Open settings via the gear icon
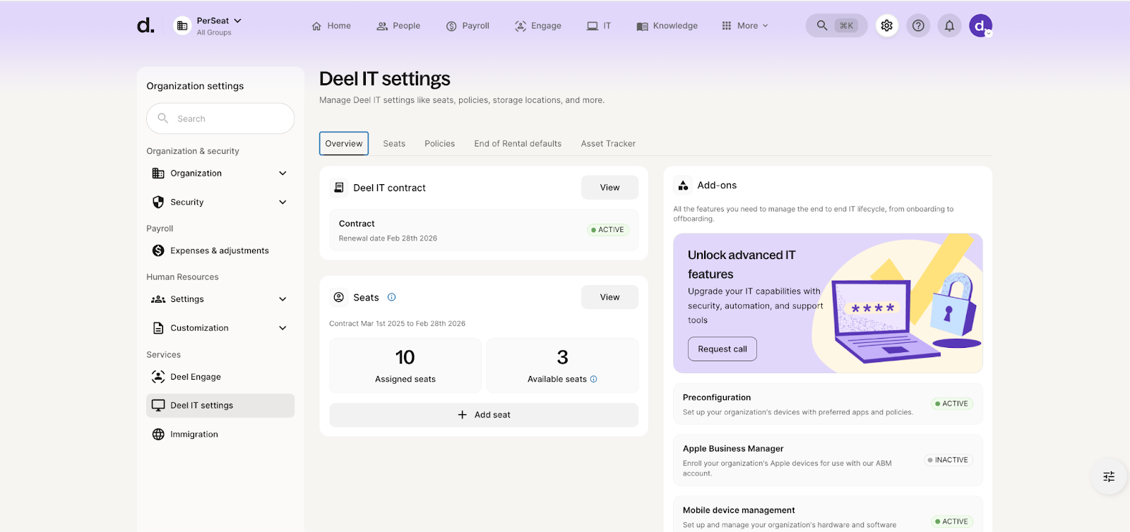The height and width of the screenshot is (532, 1130). 887,25
